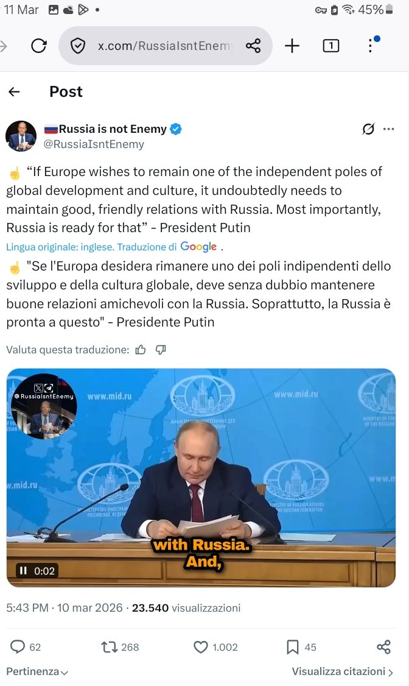Like the post with the heart

point(201,647)
